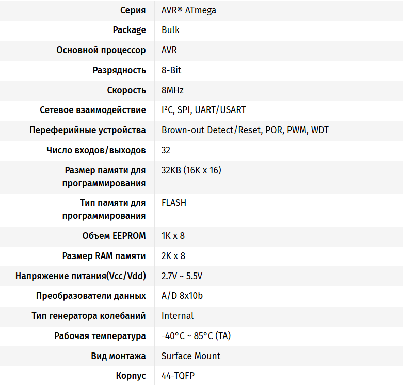Click the 'Рабочая температура' label
Image resolution: width=403 pixels, height=385 pixels.
[x=100, y=336]
